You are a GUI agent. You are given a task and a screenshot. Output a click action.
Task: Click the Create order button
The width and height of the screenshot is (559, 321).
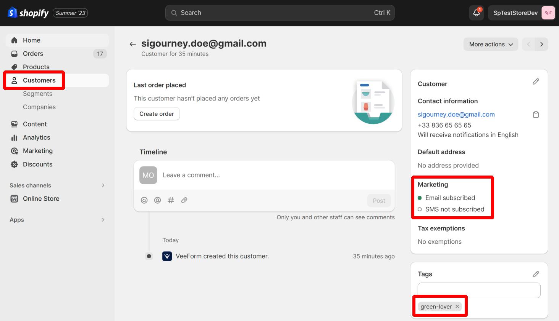pyautogui.click(x=157, y=114)
